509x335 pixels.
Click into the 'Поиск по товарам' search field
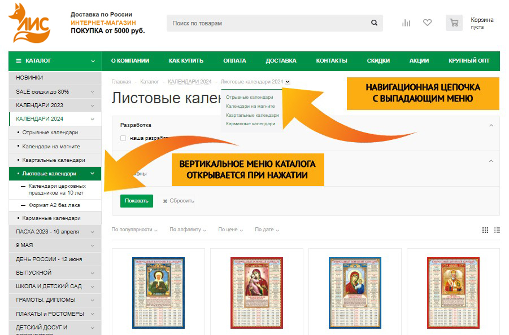[x=268, y=23]
